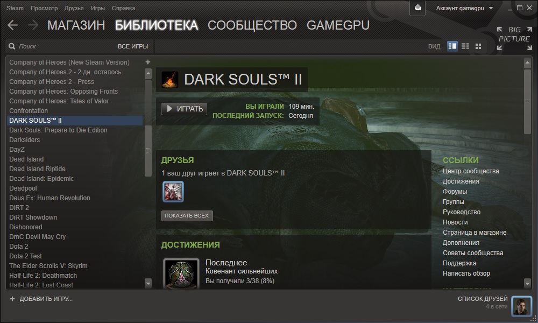The height and width of the screenshot is (323, 538).
Task: Click the Написать обзор link
Action: click(x=466, y=273)
